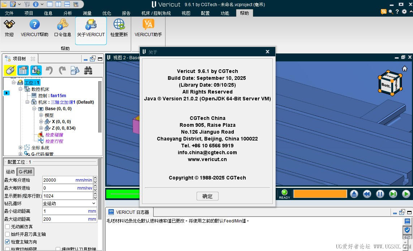Viewport: 413px width, 251px height.
Task: Click the Pause simulation button
Action: point(380,194)
